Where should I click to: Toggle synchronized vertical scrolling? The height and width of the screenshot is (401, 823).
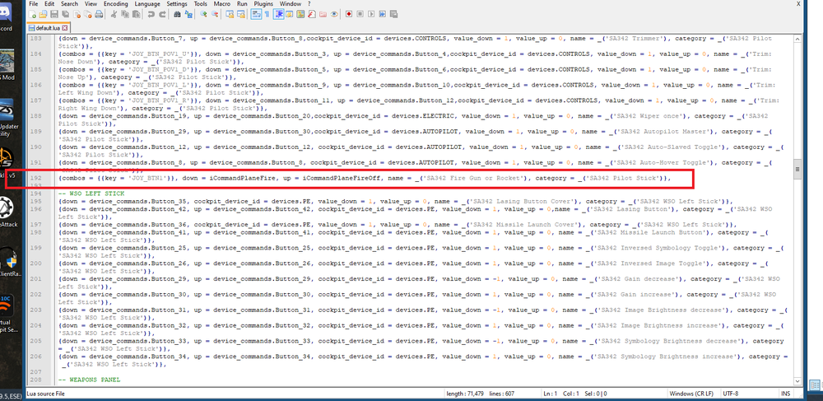pyautogui.click(x=230, y=15)
